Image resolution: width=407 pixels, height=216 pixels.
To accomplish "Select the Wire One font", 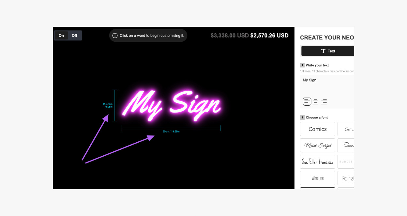I will tap(318, 178).
